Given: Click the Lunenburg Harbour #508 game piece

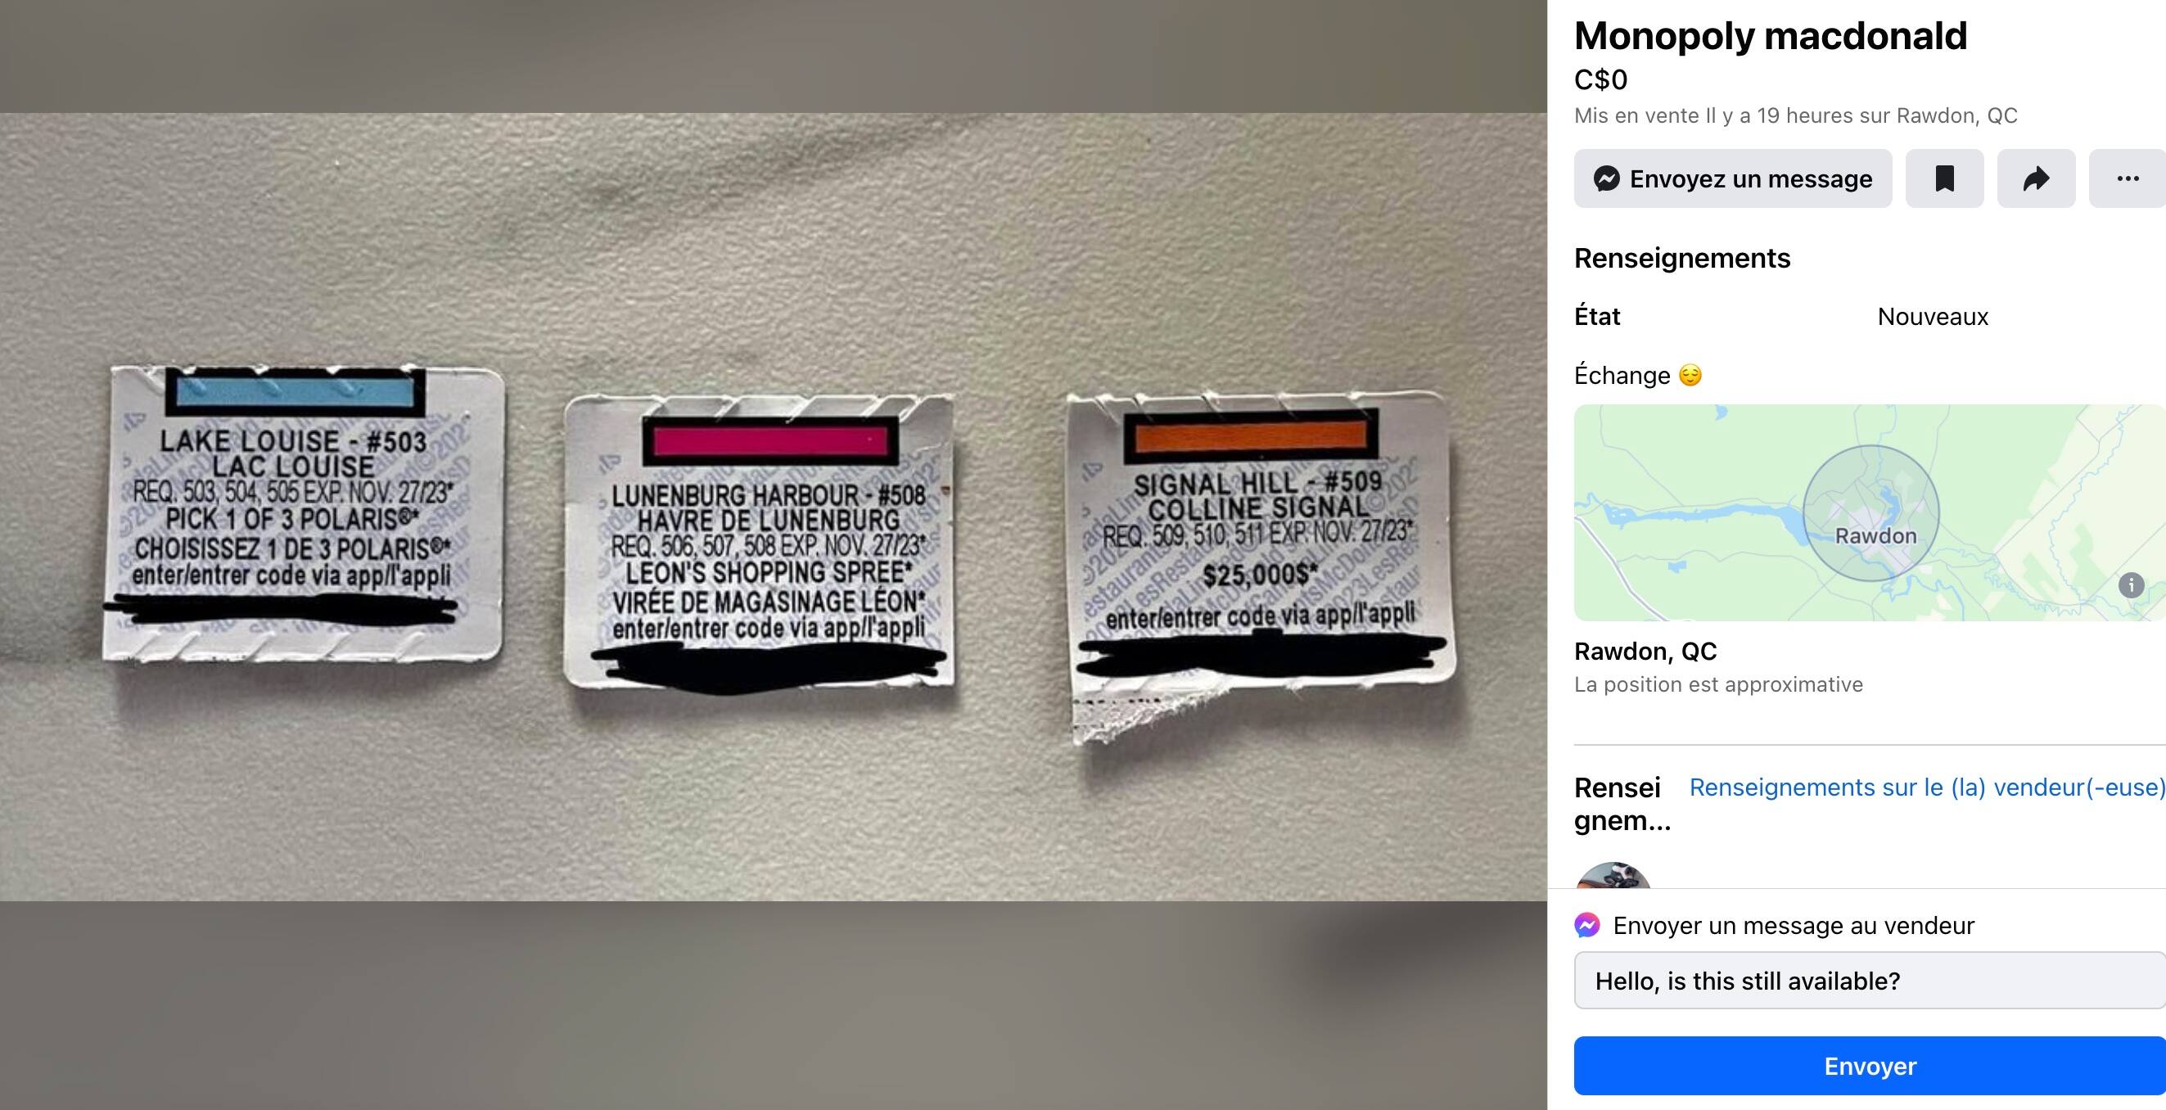Looking at the screenshot, I should coord(760,543).
